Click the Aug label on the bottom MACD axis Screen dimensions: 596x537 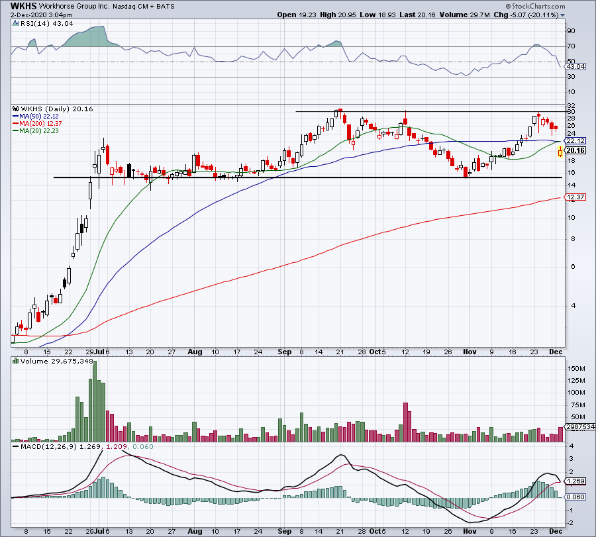pos(195,531)
